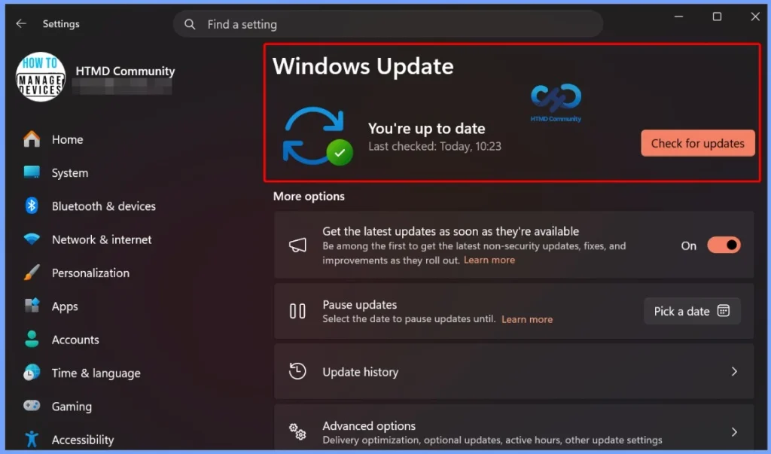Click the calendar icon in Pick a date
This screenshot has width=771, height=454.
coord(724,310)
